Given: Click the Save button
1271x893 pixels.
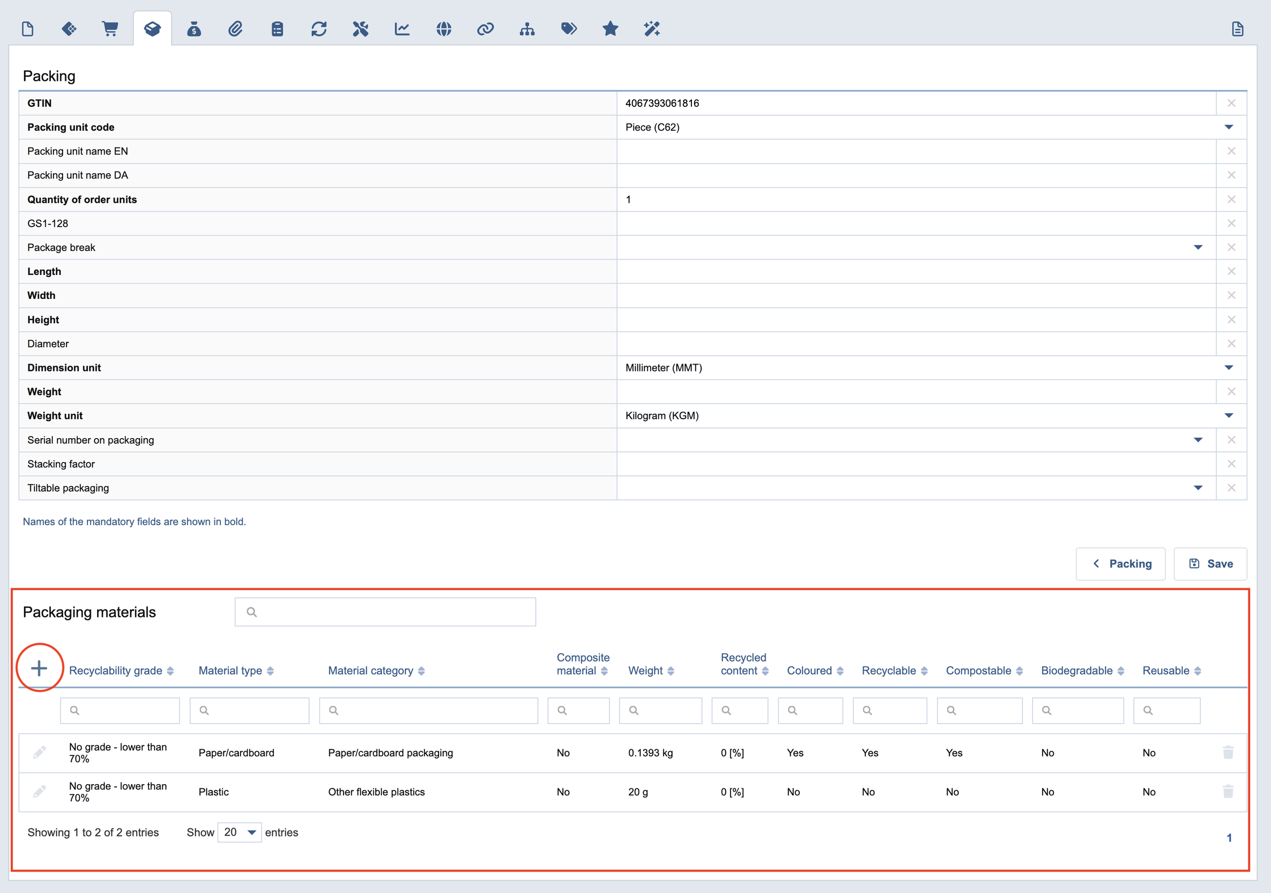Looking at the screenshot, I should coord(1210,564).
